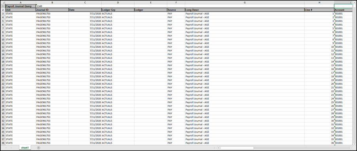Select row 38 header
This screenshot has height=151, width=357.
click(x=3, y=143)
